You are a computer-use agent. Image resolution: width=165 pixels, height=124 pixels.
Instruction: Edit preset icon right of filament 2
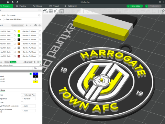40,31
